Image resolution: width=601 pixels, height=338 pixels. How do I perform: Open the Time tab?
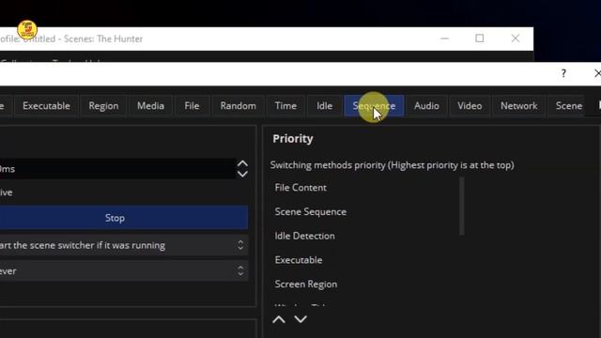(285, 106)
